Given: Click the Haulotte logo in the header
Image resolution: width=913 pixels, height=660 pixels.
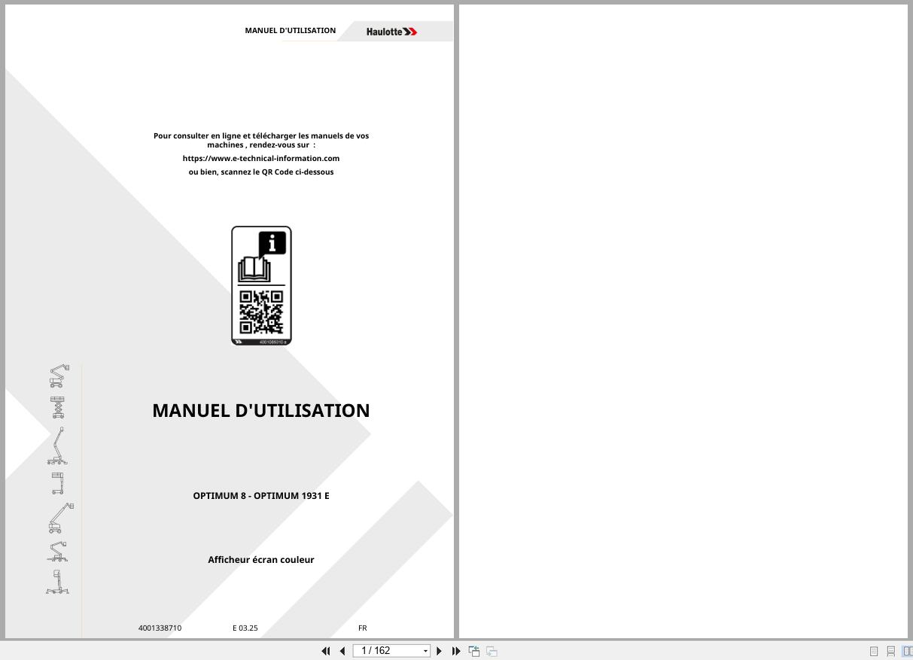Looking at the screenshot, I should pyautogui.click(x=391, y=32).
